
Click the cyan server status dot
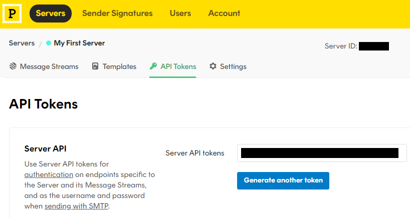pyautogui.click(x=49, y=43)
